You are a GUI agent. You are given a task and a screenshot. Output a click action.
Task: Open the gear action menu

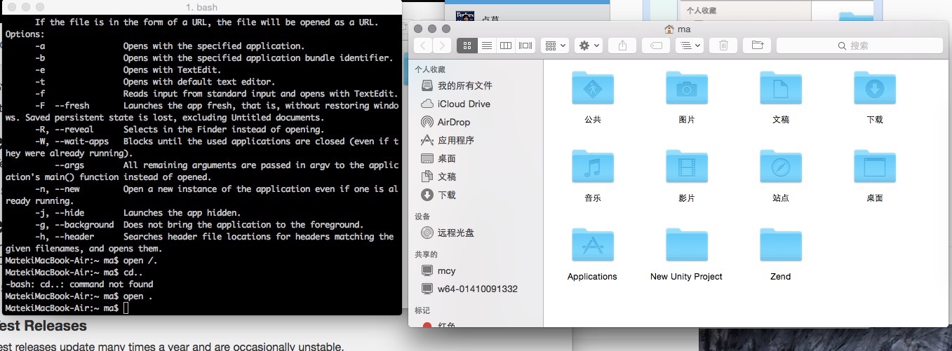pyautogui.click(x=588, y=46)
